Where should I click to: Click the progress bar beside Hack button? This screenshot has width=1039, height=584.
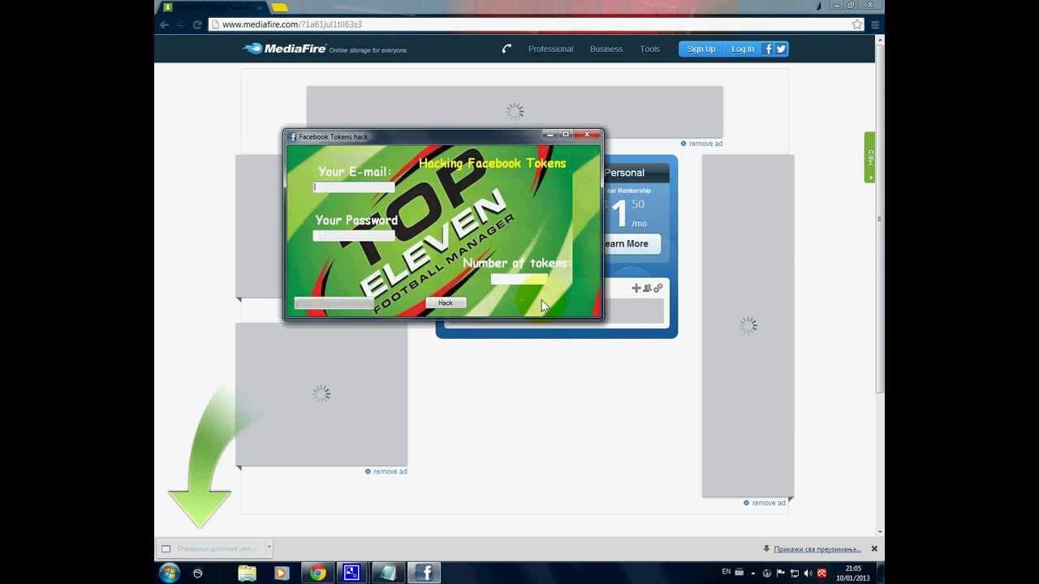pos(334,303)
